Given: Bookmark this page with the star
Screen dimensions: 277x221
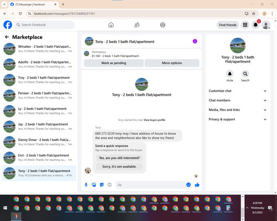Looking at the screenshot, I should 254,14.
